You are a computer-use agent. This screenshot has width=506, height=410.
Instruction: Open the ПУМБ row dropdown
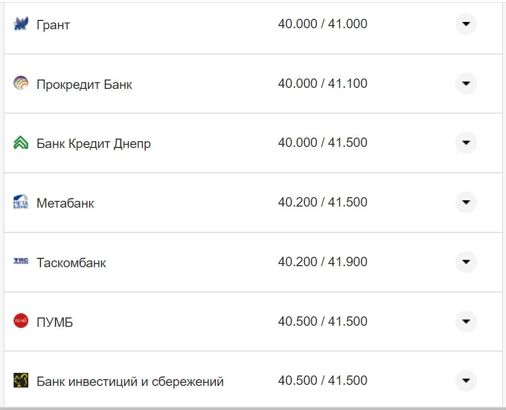click(x=465, y=322)
